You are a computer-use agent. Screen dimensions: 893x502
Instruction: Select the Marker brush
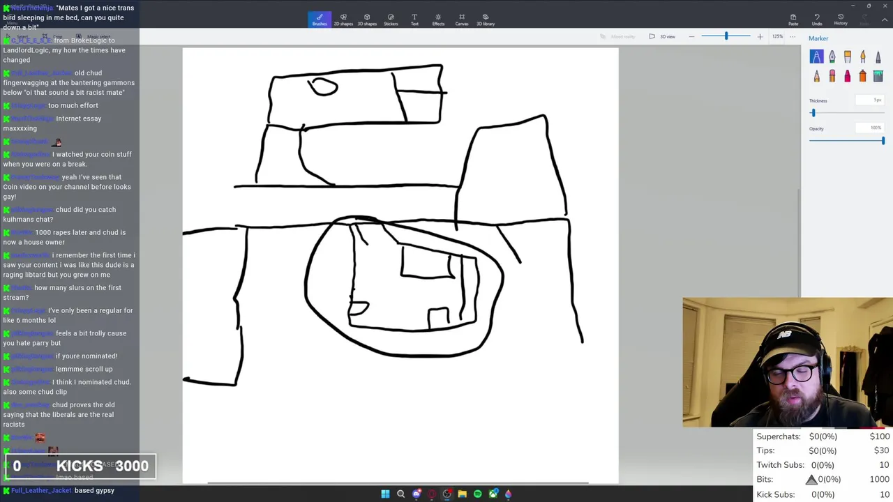pos(816,57)
